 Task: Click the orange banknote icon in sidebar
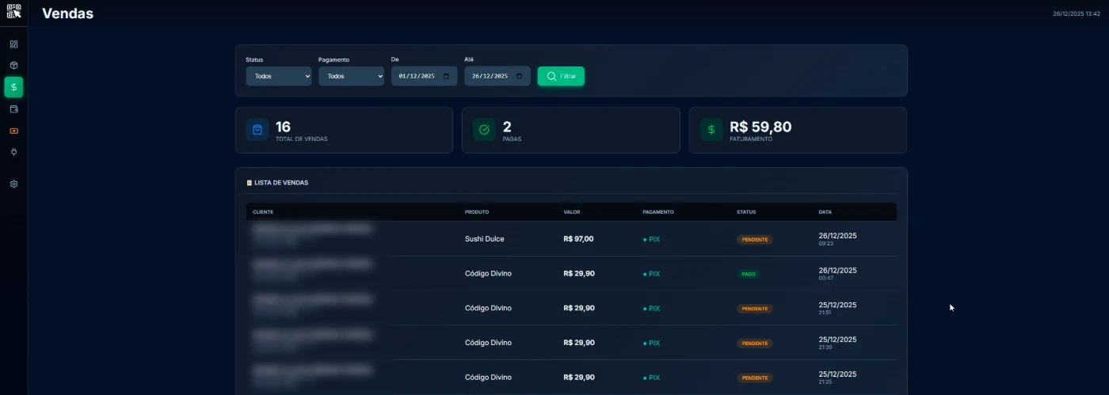(13, 131)
